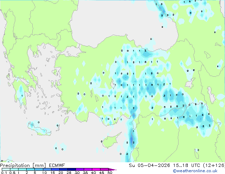This screenshot has height=174, width=225.
Task: Click the '15..18 UTC' time range text
Action: coord(186,165)
